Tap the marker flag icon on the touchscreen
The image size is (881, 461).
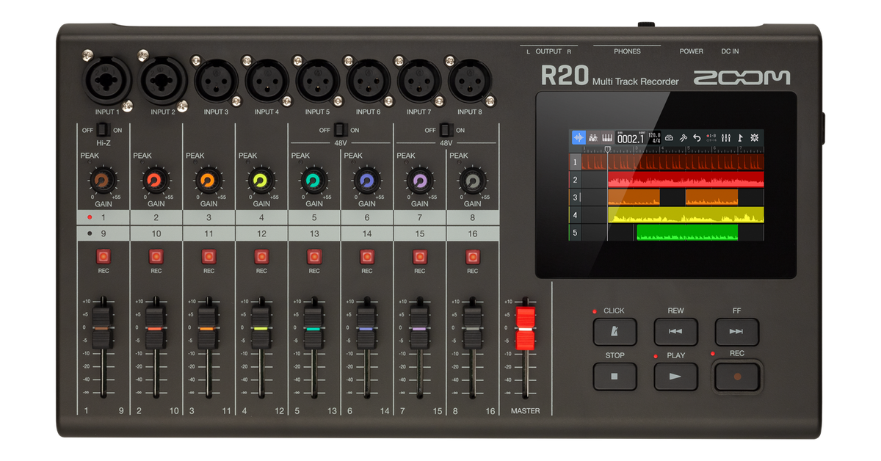pos(740,137)
